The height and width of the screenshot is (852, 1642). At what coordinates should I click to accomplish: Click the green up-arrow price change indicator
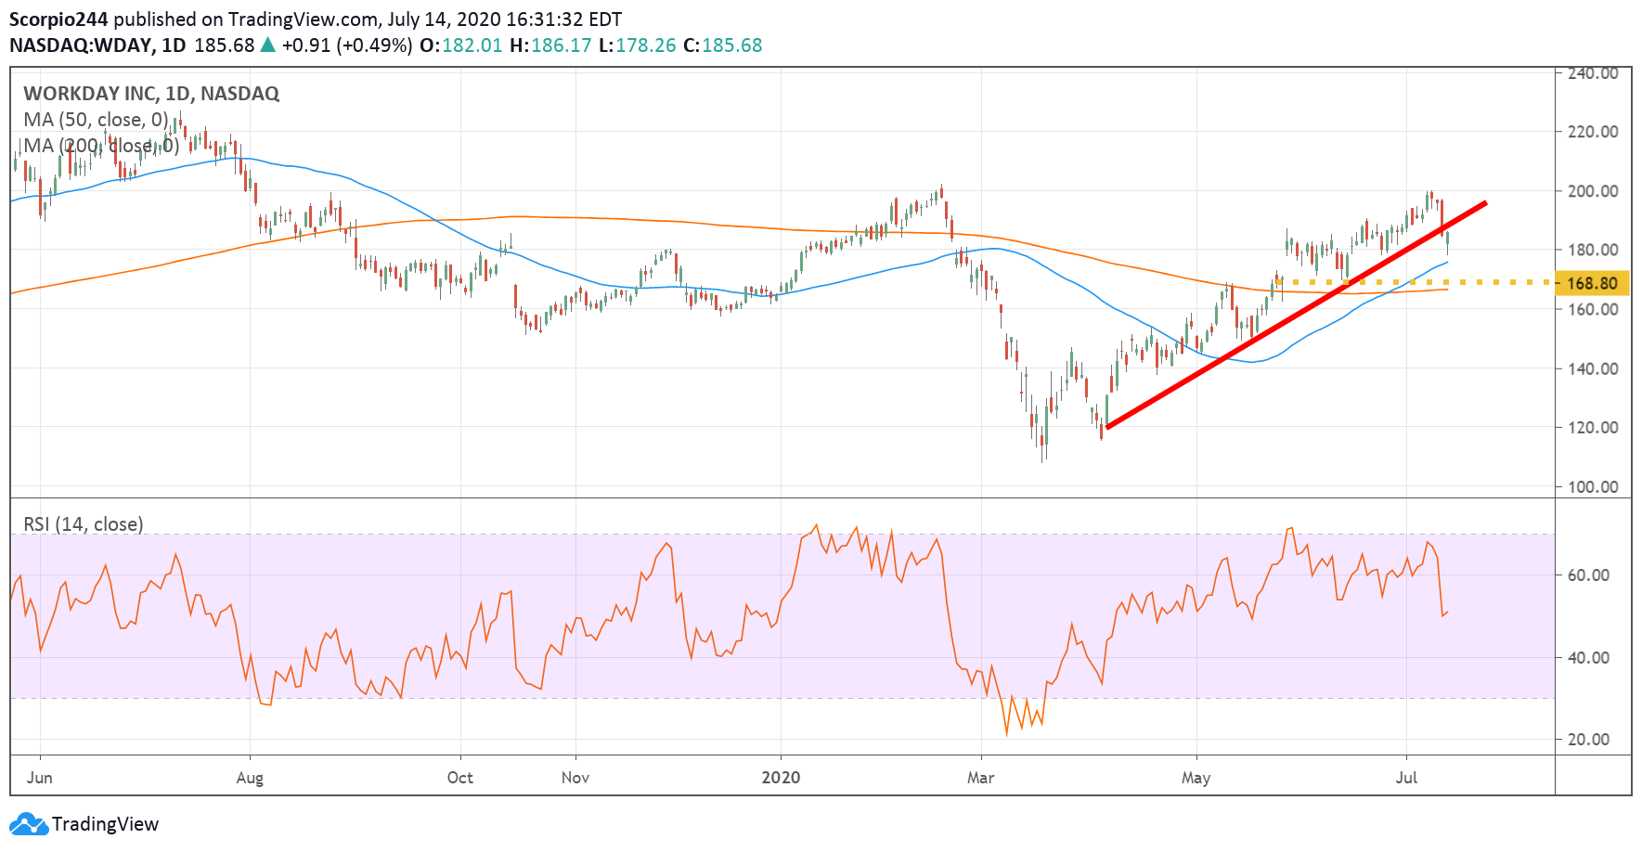tap(267, 45)
